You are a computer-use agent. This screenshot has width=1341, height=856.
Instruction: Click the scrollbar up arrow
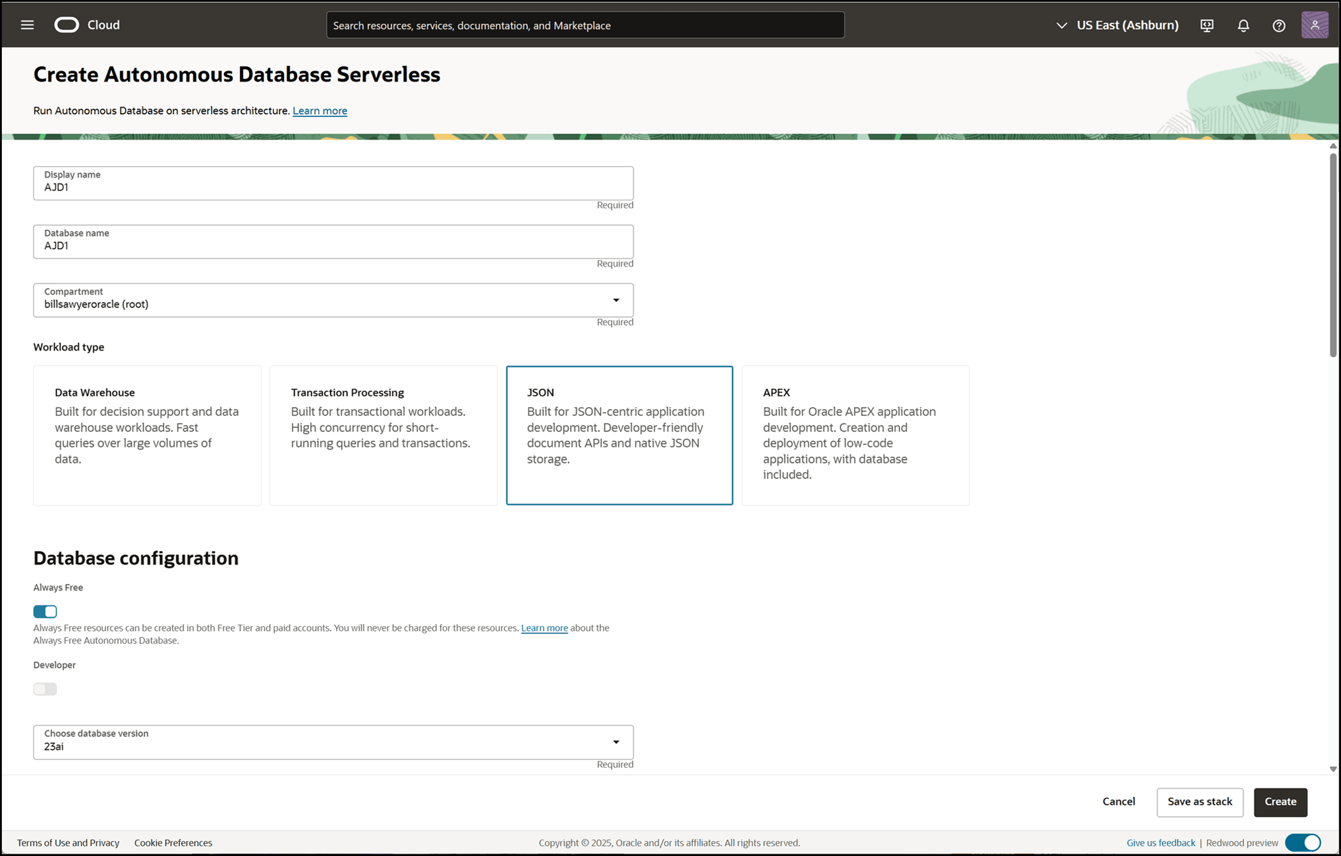pos(1333,146)
